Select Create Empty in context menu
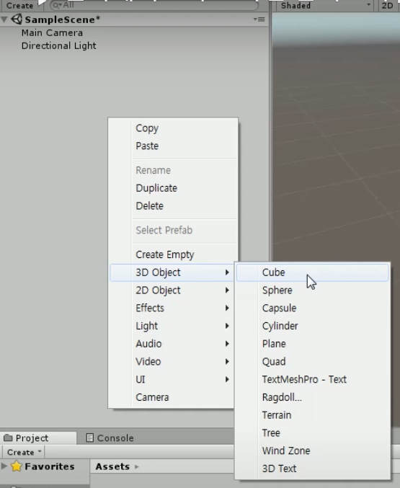400x488 pixels. (x=173, y=254)
